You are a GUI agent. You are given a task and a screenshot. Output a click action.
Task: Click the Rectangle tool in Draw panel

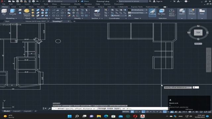[58, 16]
